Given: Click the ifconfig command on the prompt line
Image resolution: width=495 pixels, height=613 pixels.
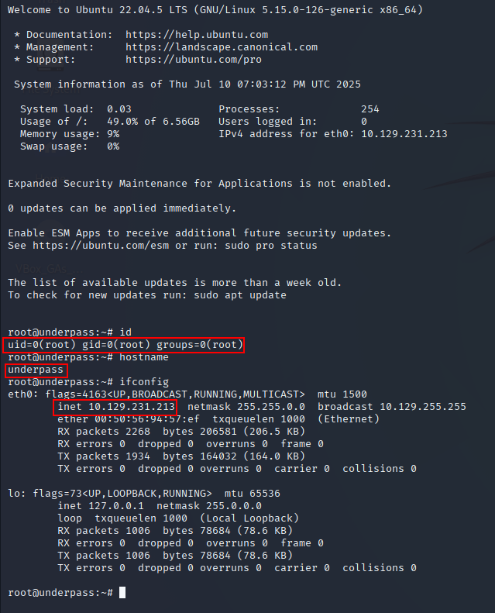Looking at the screenshot, I should 144,382.
